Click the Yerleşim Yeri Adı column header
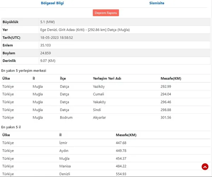Image resolution: width=212 pixels, height=177 pixels. click(107, 79)
